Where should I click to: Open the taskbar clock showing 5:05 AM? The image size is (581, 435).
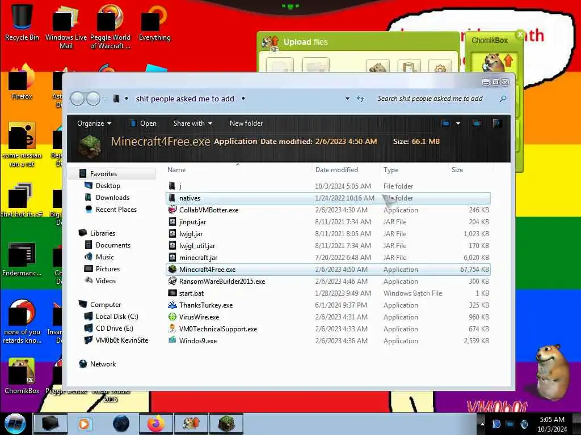pyautogui.click(x=552, y=424)
